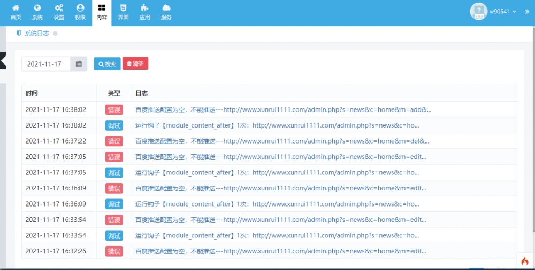Open the log link ending m=add&...

click(283, 109)
